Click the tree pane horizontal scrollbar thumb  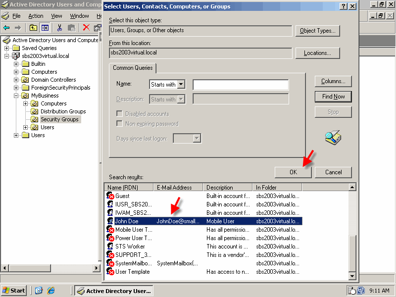point(30,268)
